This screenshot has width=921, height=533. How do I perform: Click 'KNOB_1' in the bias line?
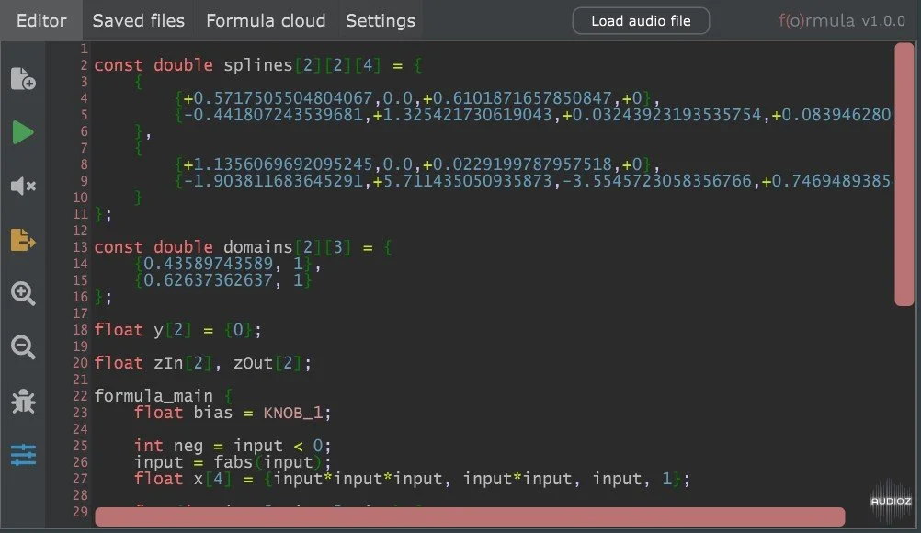292,413
